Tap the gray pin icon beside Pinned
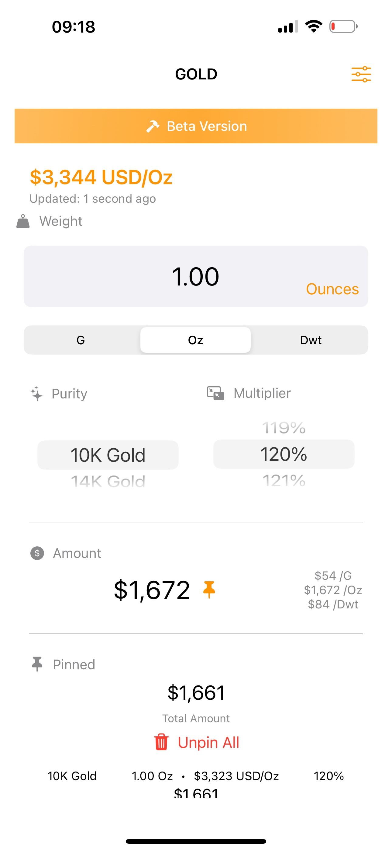The height and width of the screenshot is (851, 392). [x=37, y=664]
